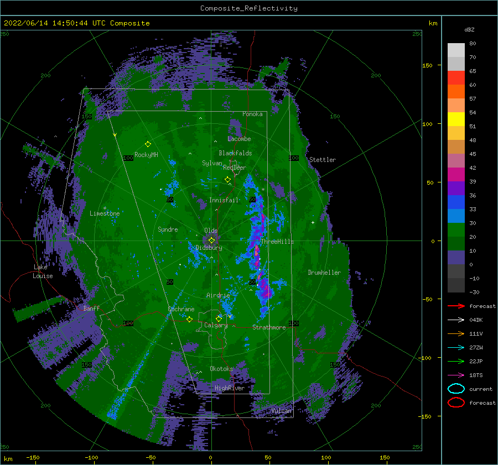Click the ThreeHills city label
The height and width of the screenshot is (465, 498).
(x=278, y=242)
